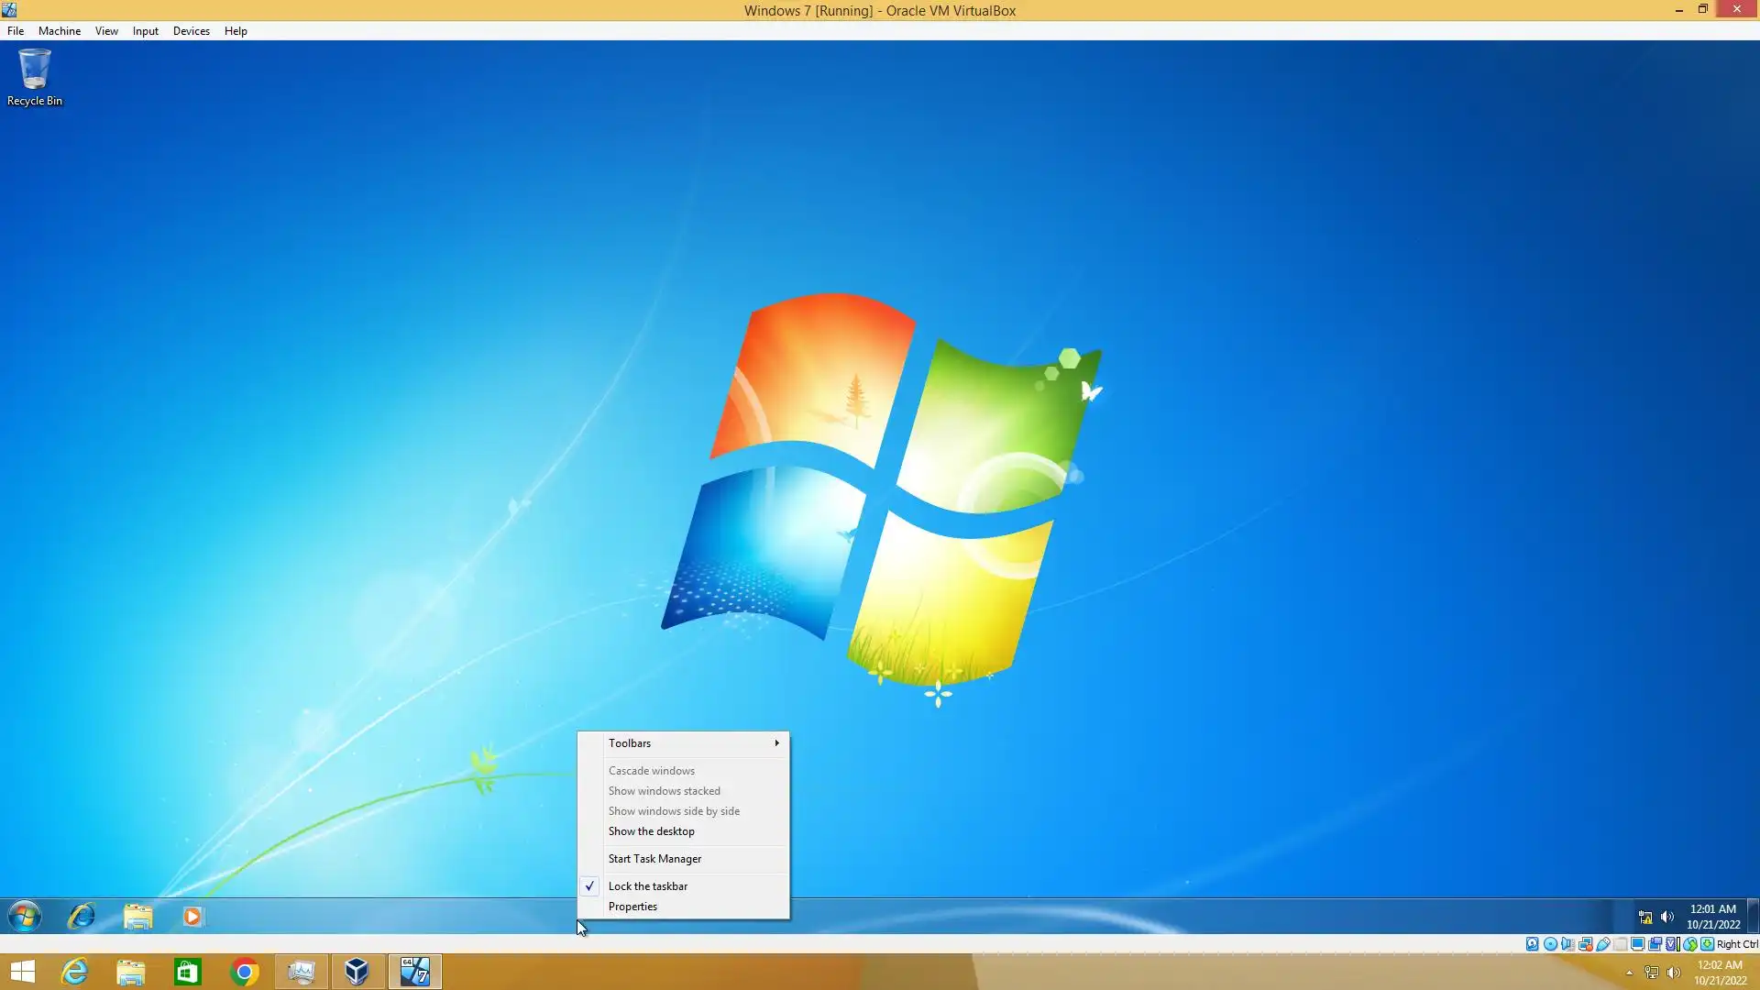Click the optical disc status icon
Screen dimensions: 1760x990
pyautogui.click(x=1550, y=944)
